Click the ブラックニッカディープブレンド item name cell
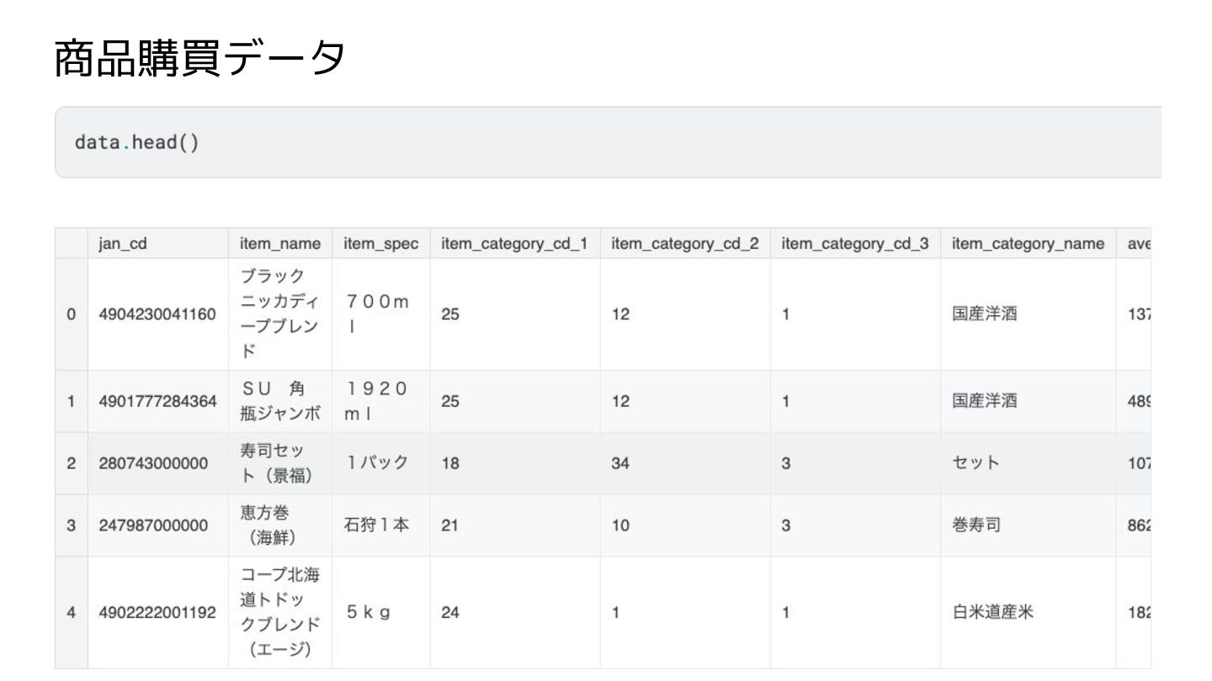 (279, 314)
